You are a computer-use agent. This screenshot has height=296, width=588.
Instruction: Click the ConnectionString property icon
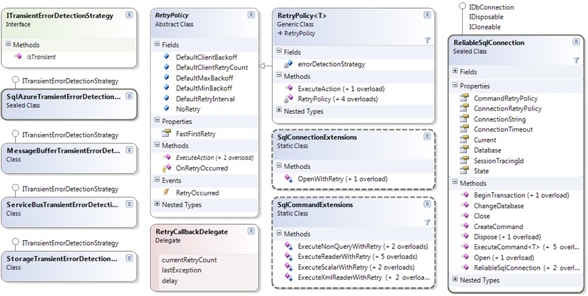coord(464,119)
